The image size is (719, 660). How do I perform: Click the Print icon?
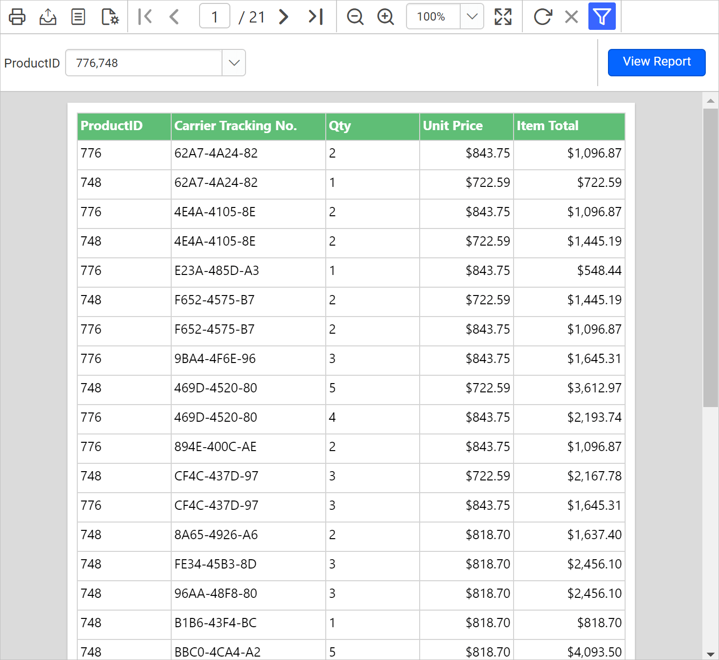click(x=17, y=16)
